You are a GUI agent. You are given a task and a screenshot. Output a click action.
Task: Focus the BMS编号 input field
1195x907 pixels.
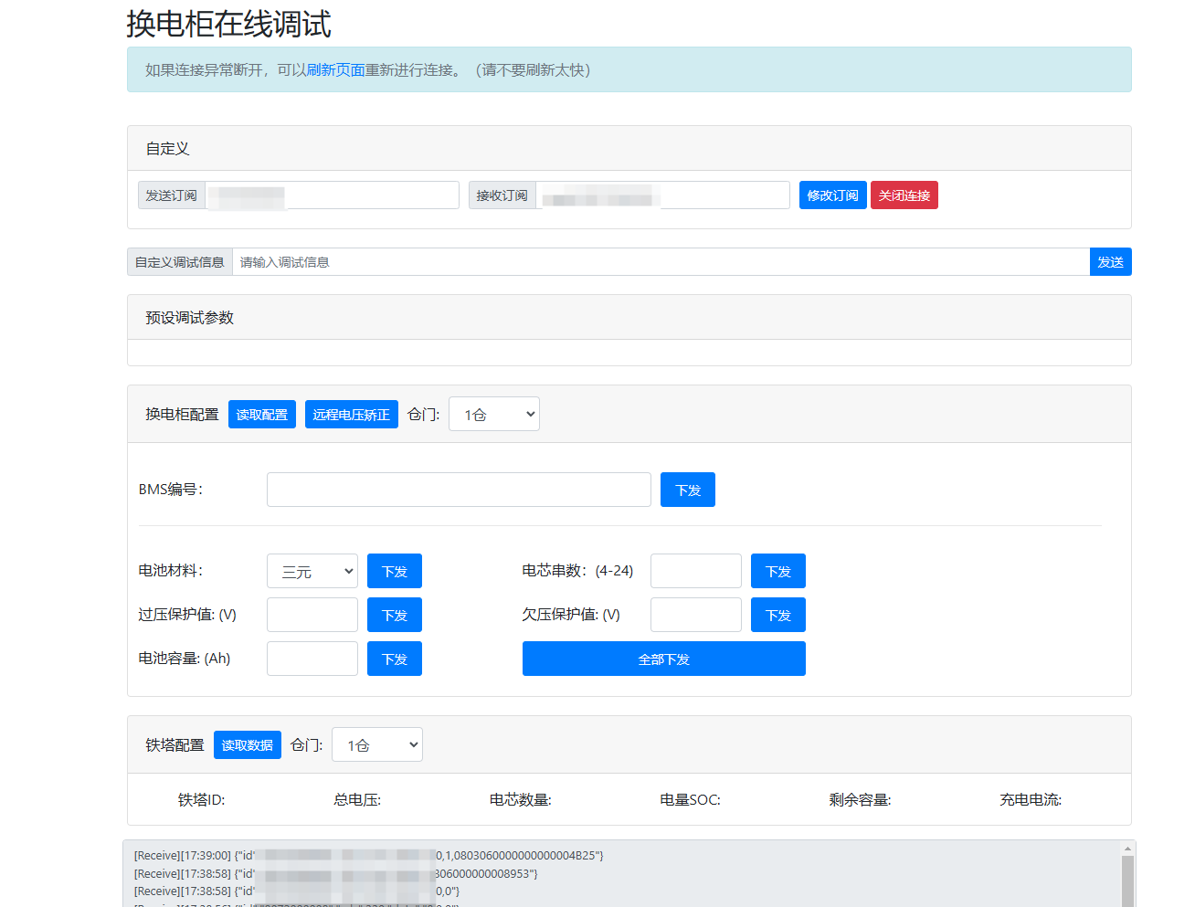[x=459, y=490]
